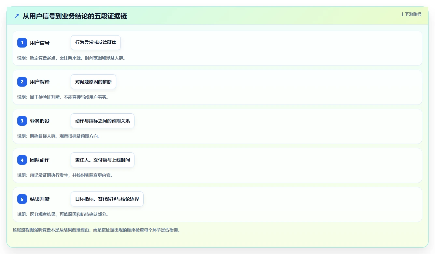The image size is (435, 254).
Task: Click step number 4 badge
Action: [22, 160]
